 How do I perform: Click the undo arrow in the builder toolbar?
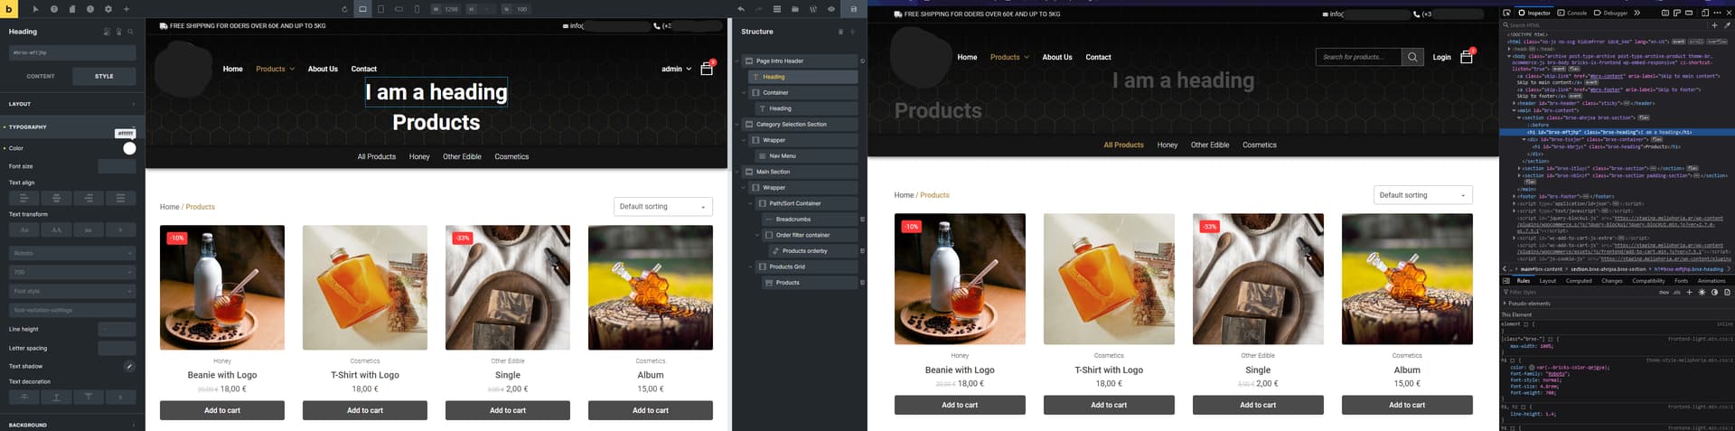tap(741, 9)
